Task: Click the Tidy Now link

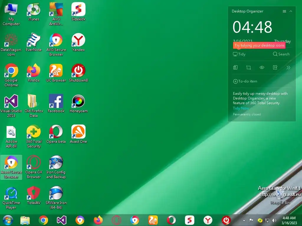Action: [241, 108]
